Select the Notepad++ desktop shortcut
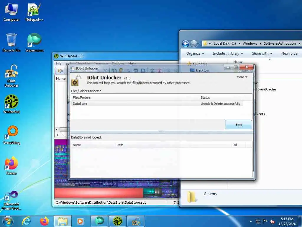The image size is (302, 227). coord(34,12)
